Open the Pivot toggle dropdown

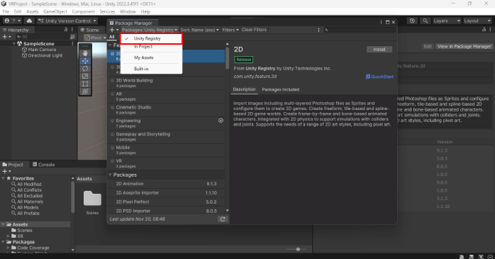(95, 38)
